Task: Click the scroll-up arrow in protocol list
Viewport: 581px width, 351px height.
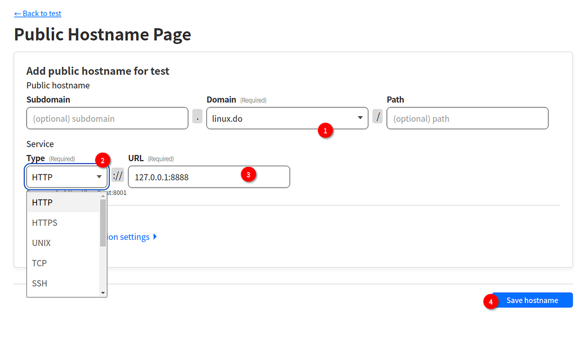Action: 103,196
